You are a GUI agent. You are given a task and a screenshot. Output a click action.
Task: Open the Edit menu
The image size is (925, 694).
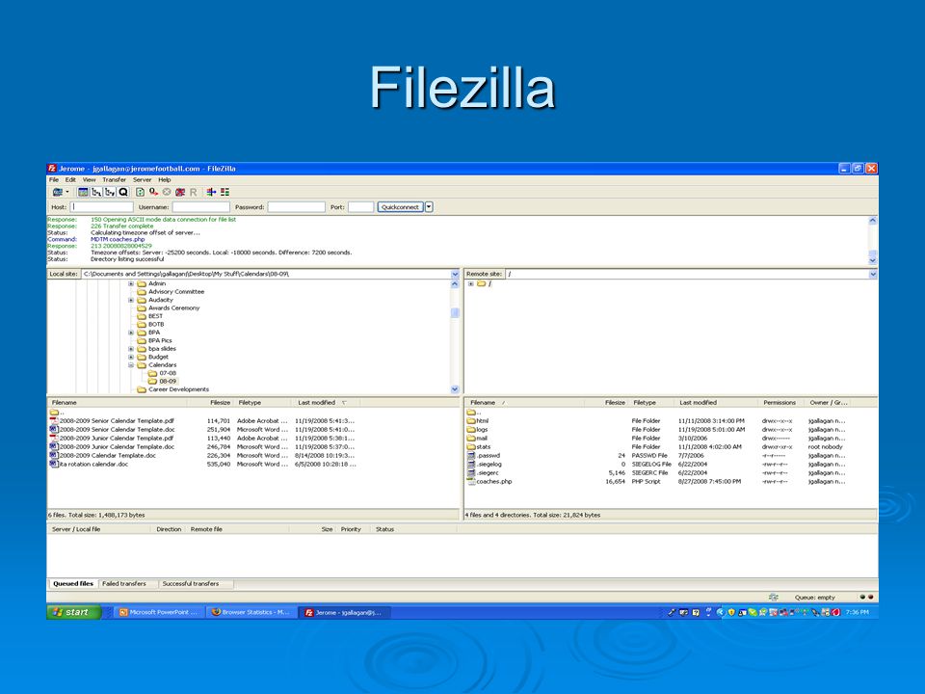click(70, 179)
